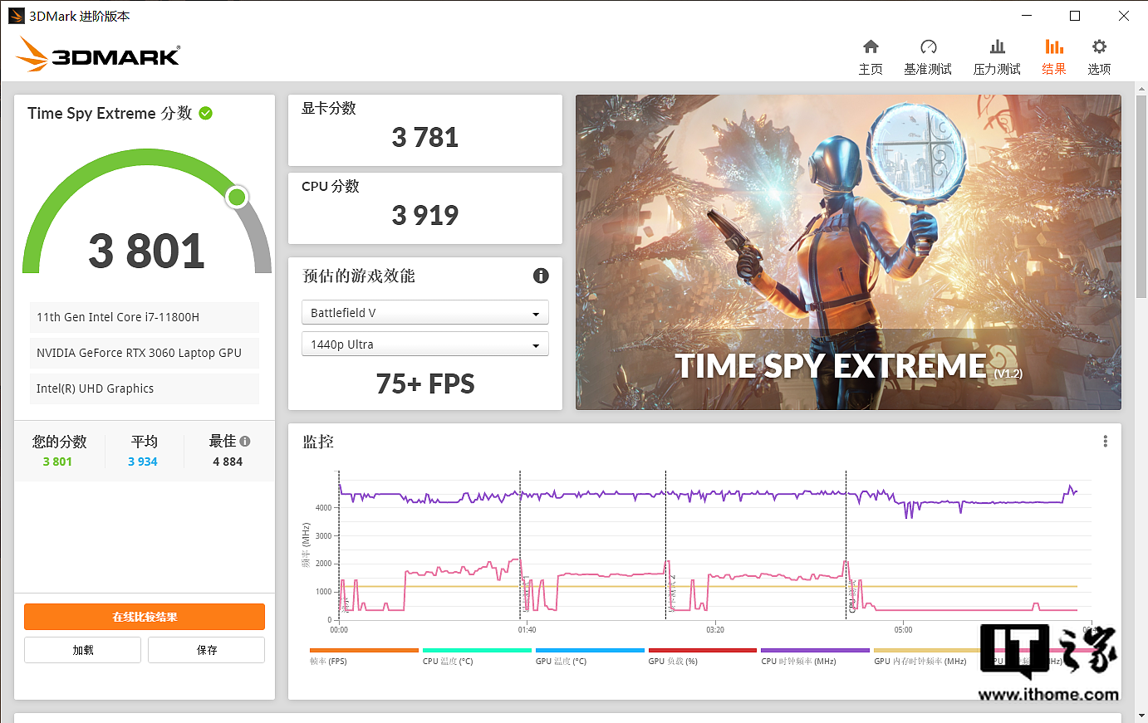Open the Benchmarks (基准测试) tab
Screen dimensions: 1148x723
click(x=928, y=57)
